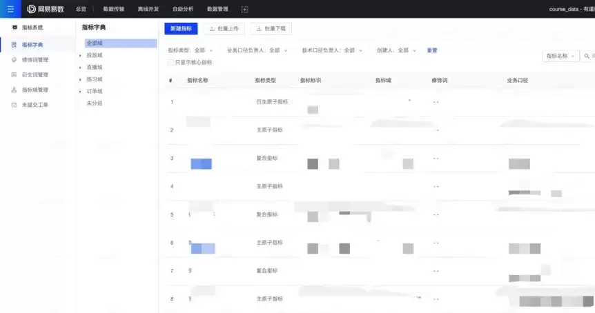Click the 指标字典 panel title
The height and width of the screenshot is (313, 595).
94,28
